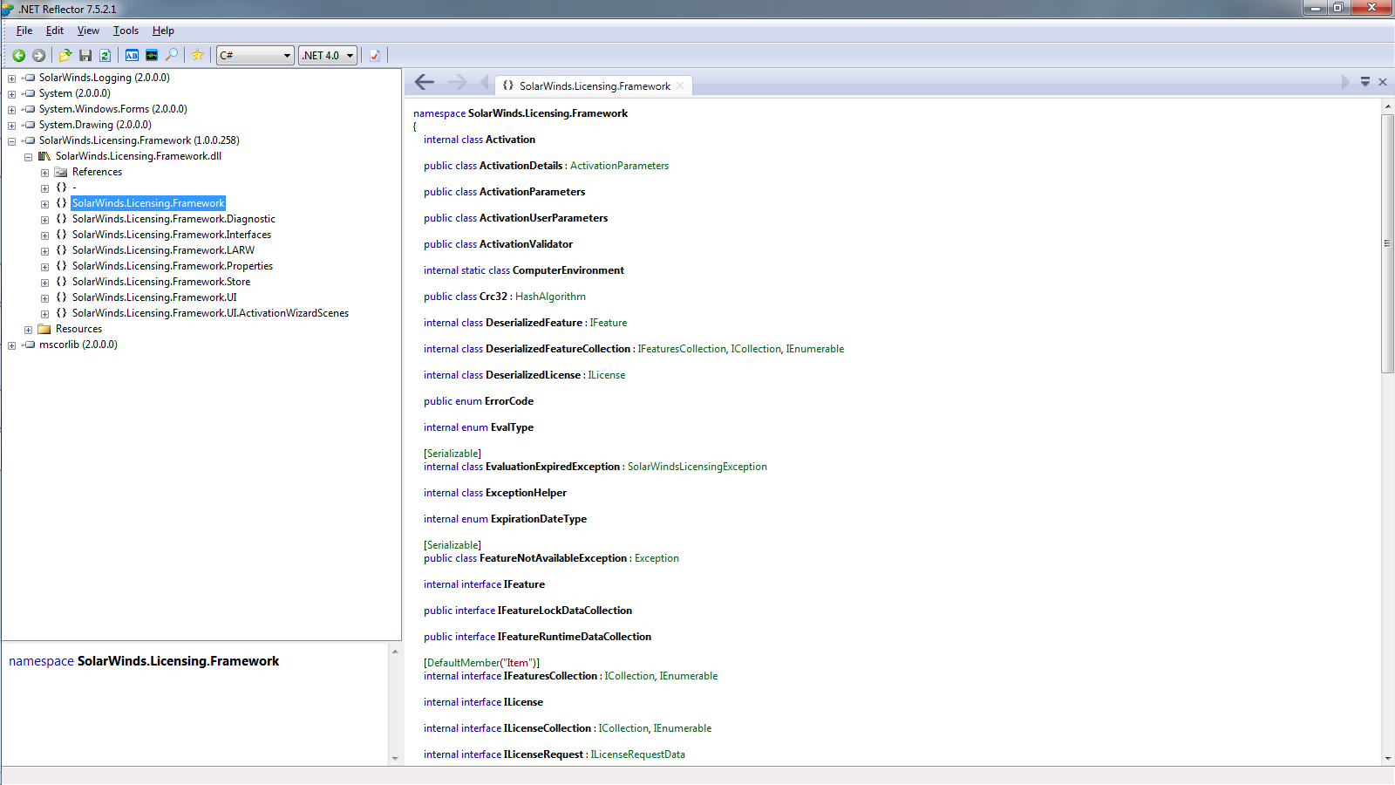Screen dimensions: 1395x785
Task: Click the green waveform monitor toolbar icon
Action: [152, 55]
